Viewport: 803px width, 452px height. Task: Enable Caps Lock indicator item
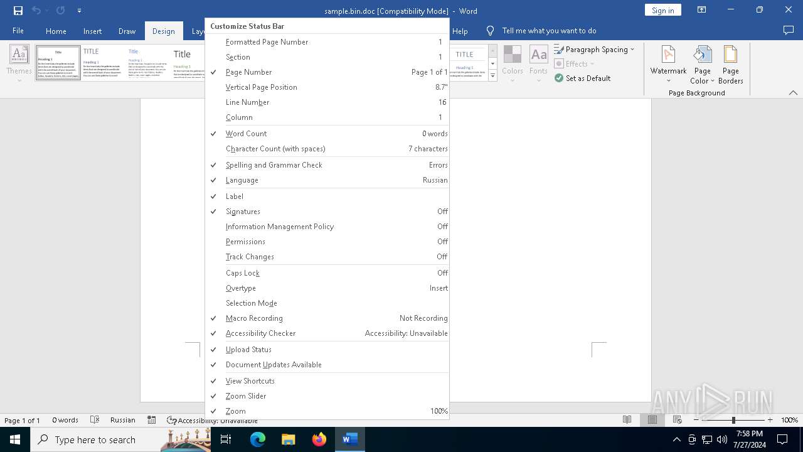[x=327, y=273]
